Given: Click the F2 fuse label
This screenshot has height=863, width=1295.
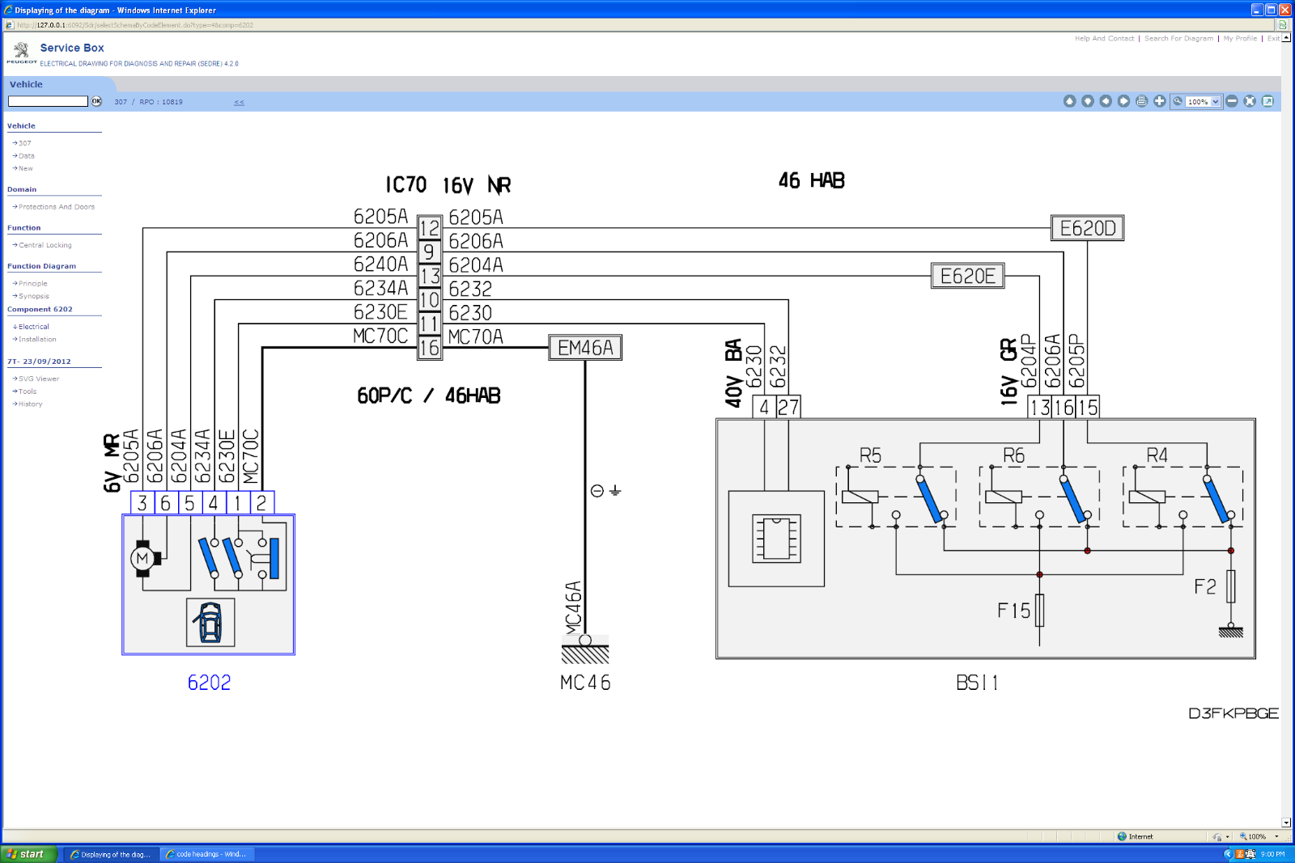Looking at the screenshot, I should 1205,586.
